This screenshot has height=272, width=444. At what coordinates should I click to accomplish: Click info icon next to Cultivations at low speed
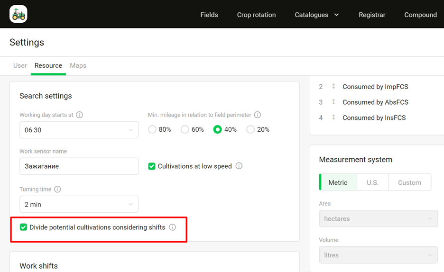(239, 166)
